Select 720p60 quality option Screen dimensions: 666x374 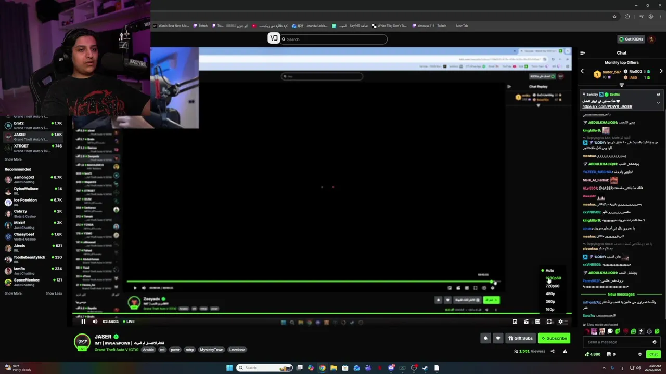tap(553, 286)
